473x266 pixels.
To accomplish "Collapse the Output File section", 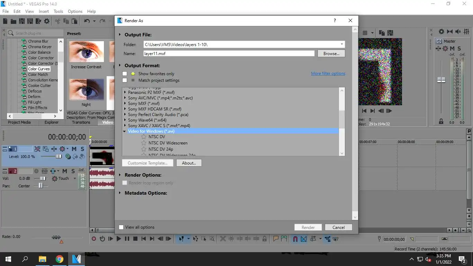I will click(x=120, y=35).
